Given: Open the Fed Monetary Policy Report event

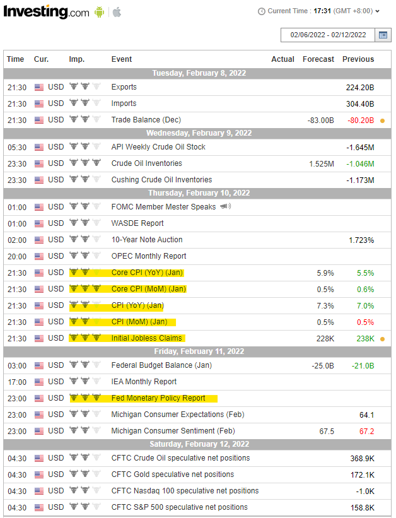Looking at the screenshot, I should coord(158,398).
